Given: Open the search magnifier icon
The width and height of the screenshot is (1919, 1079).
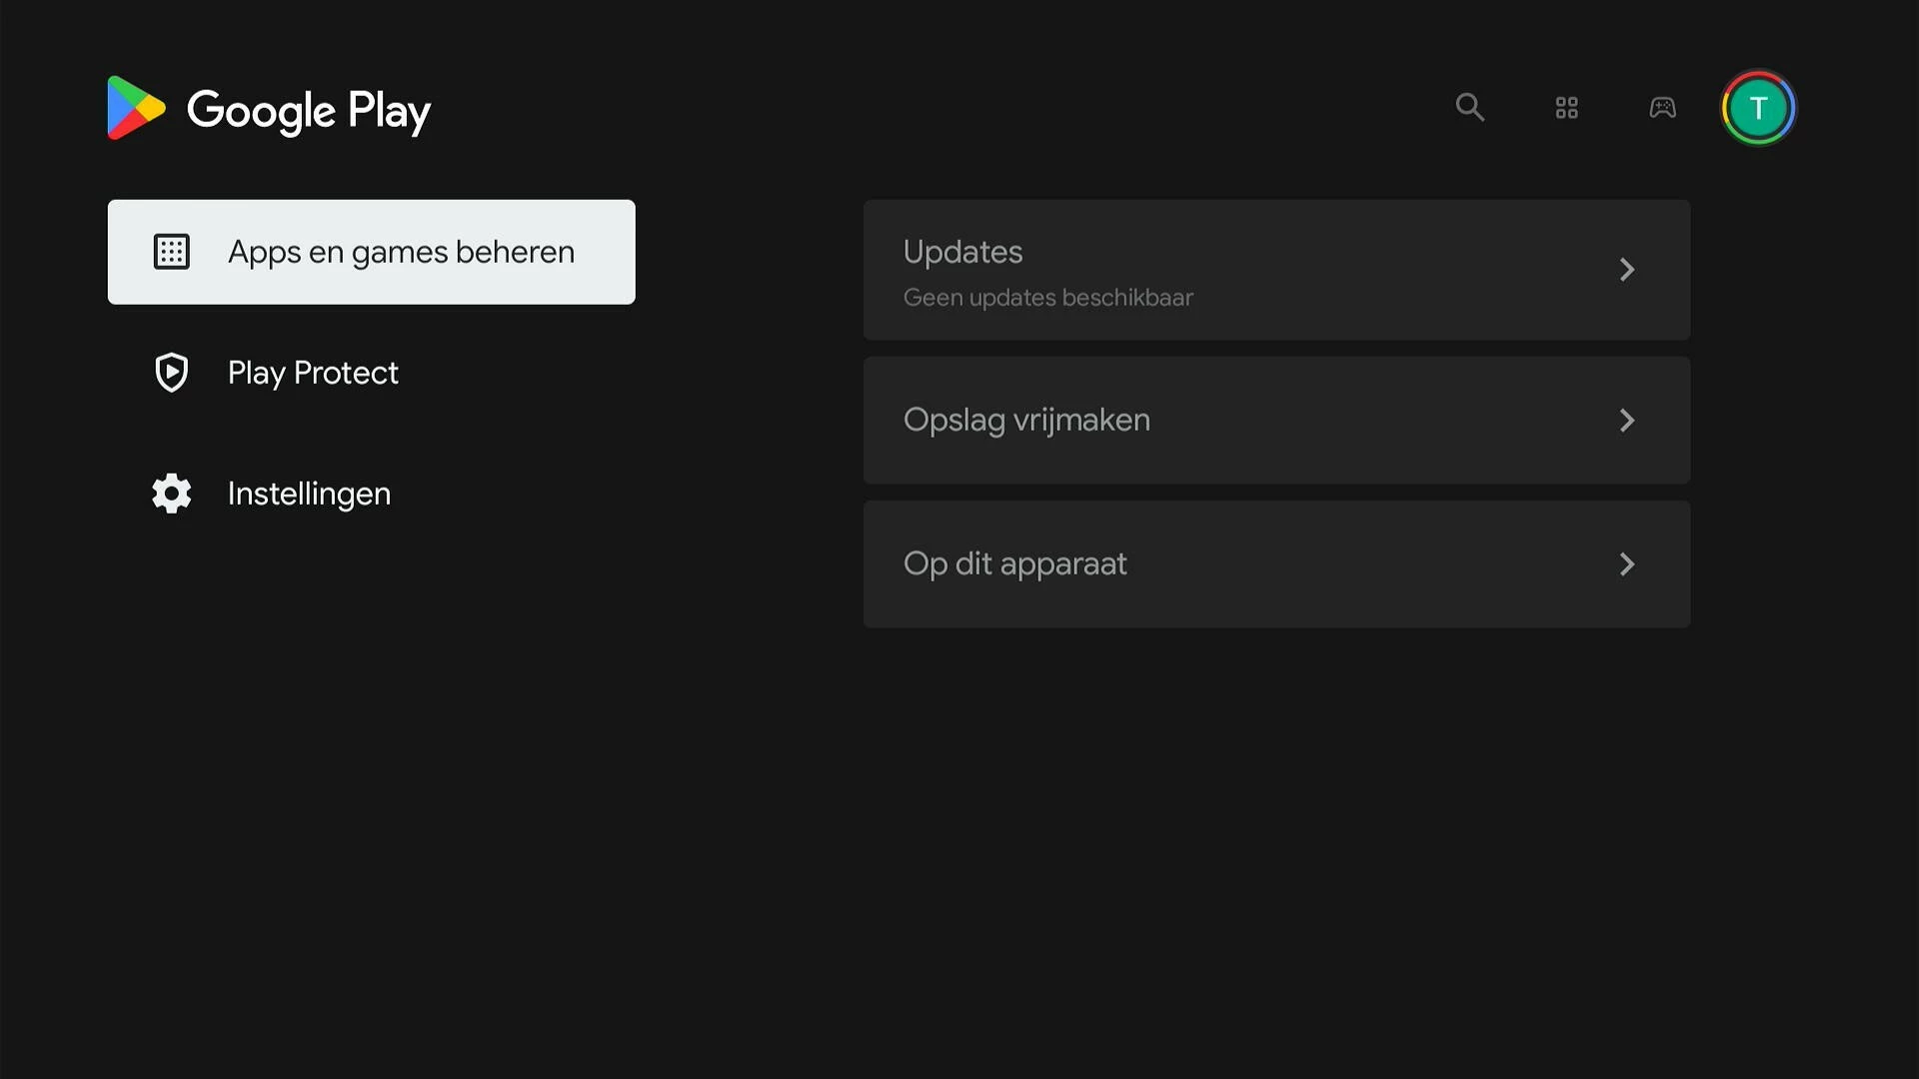Looking at the screenshot, I should [1469, 107].
